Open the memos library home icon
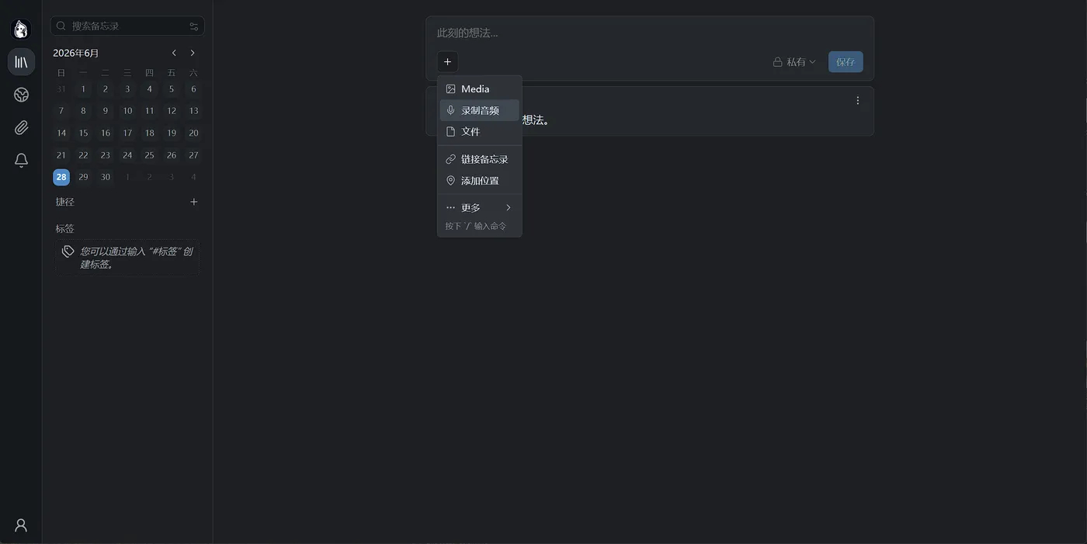1087x544 pixels. [x=21, y=61]
